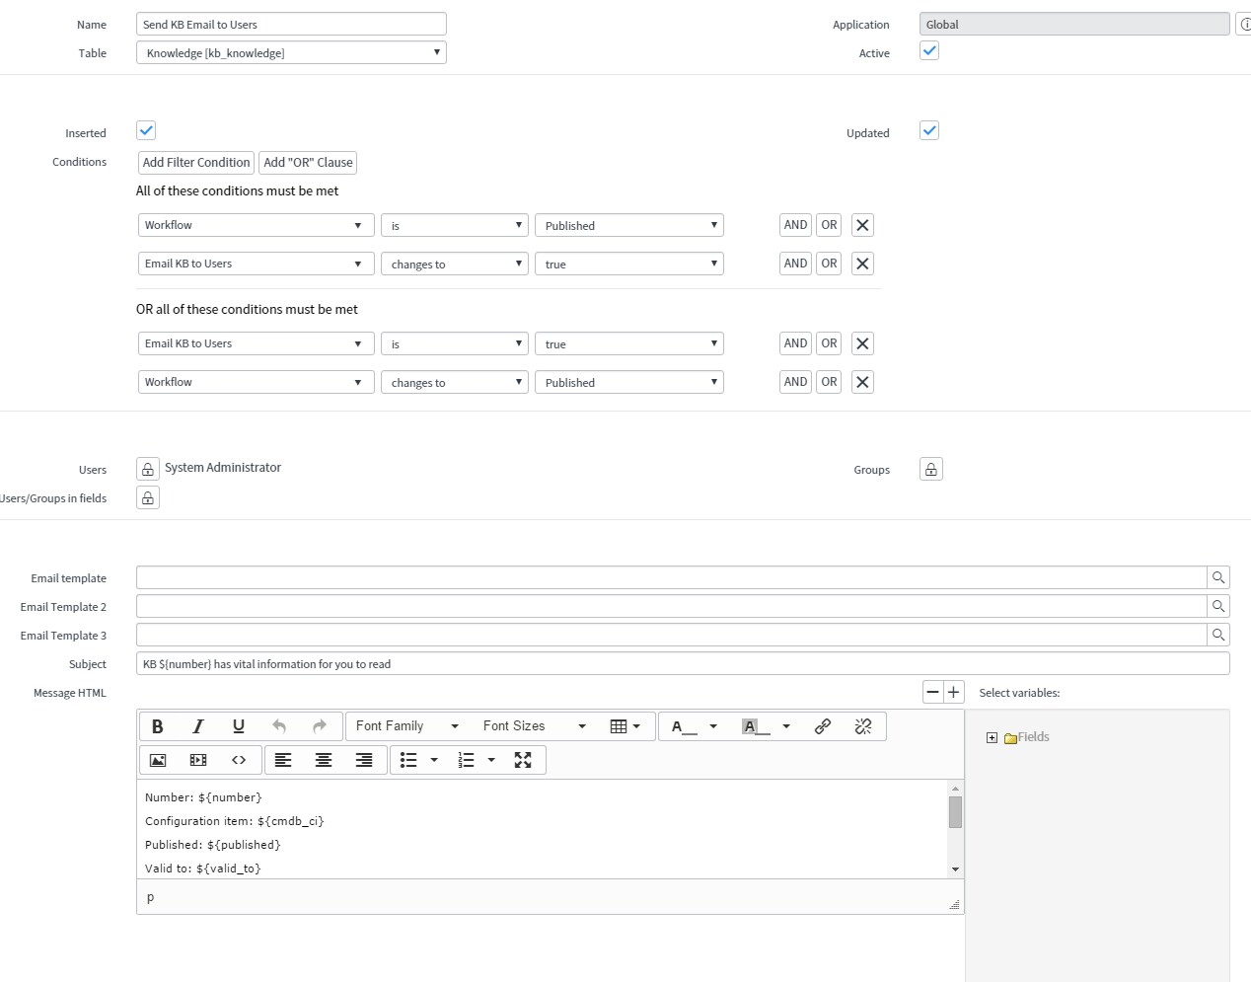Image resolution: width=1251 pixels, height=982 pixels.
Task: Apply background color with highlighted A button
Action: click(x=755, y=726)
